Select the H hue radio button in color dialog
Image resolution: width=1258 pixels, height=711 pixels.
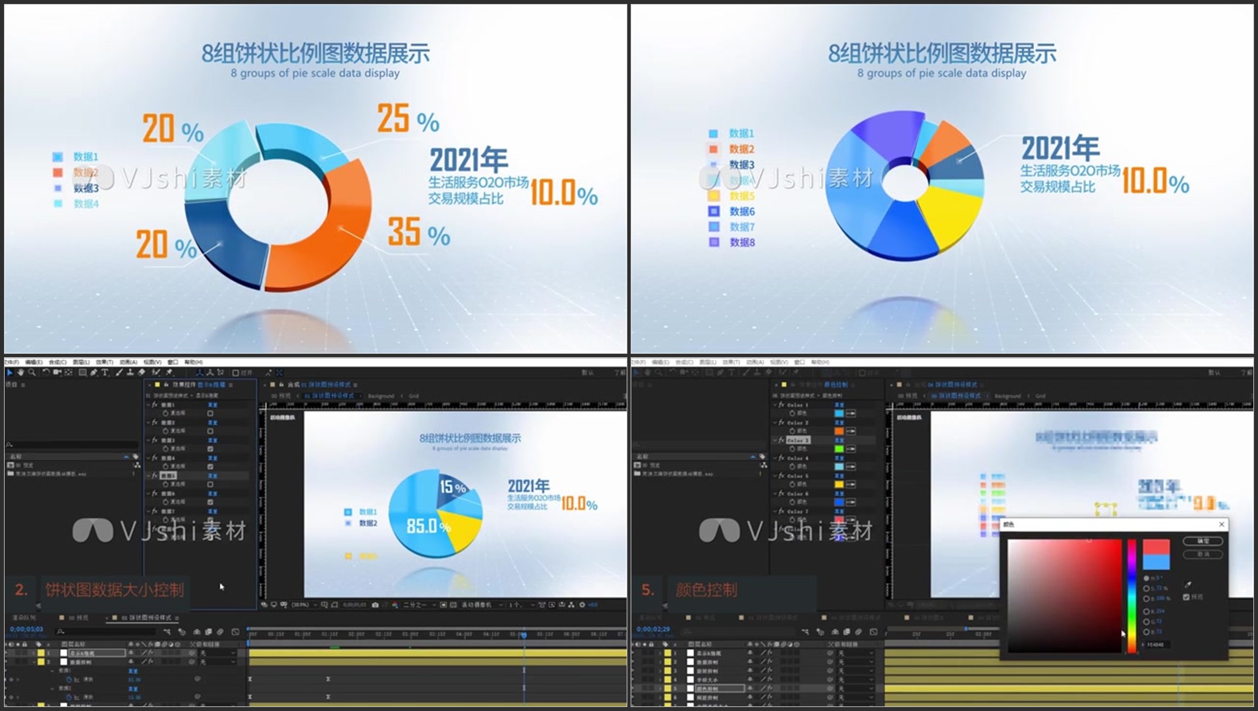pos(1147,578)
